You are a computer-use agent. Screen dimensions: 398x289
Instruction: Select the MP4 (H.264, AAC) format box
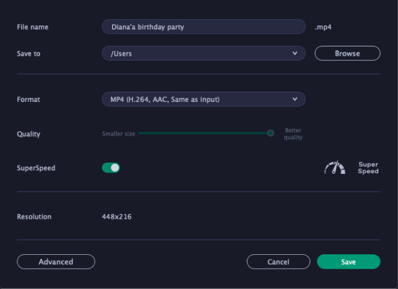pyautogui.click(x=204, y=100)
